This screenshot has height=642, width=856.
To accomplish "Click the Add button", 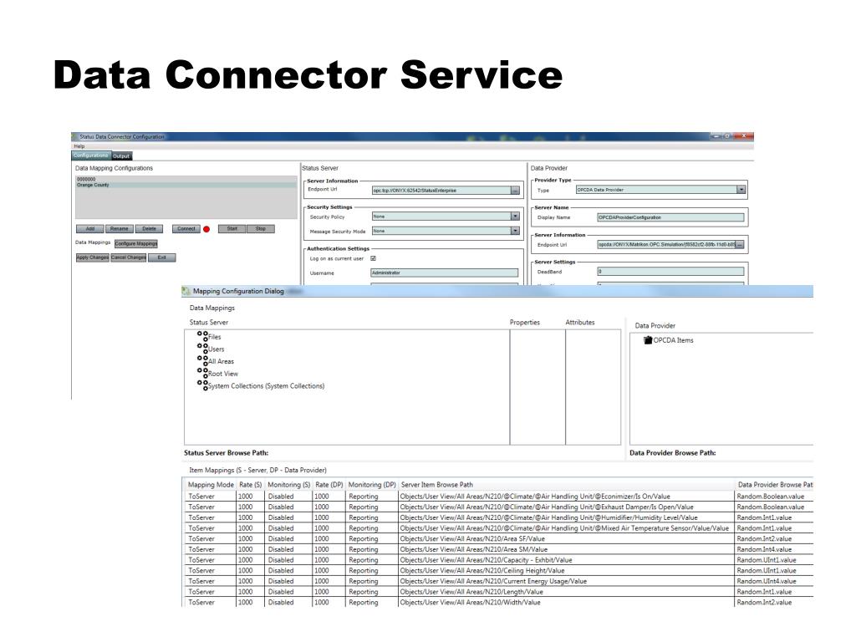I will pos(90,229).
